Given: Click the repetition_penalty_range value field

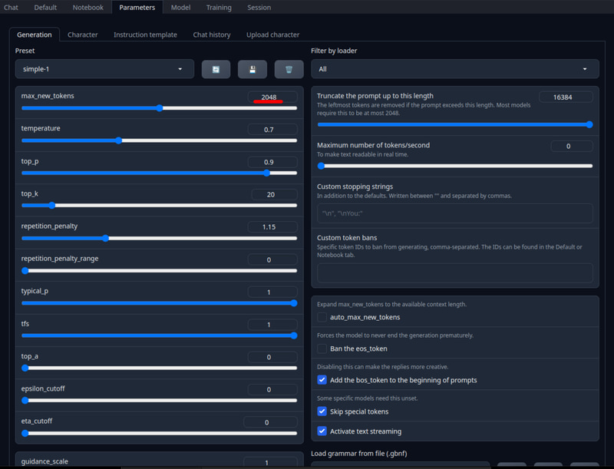Looking at the screenshot, I should (x=272, y=259).
